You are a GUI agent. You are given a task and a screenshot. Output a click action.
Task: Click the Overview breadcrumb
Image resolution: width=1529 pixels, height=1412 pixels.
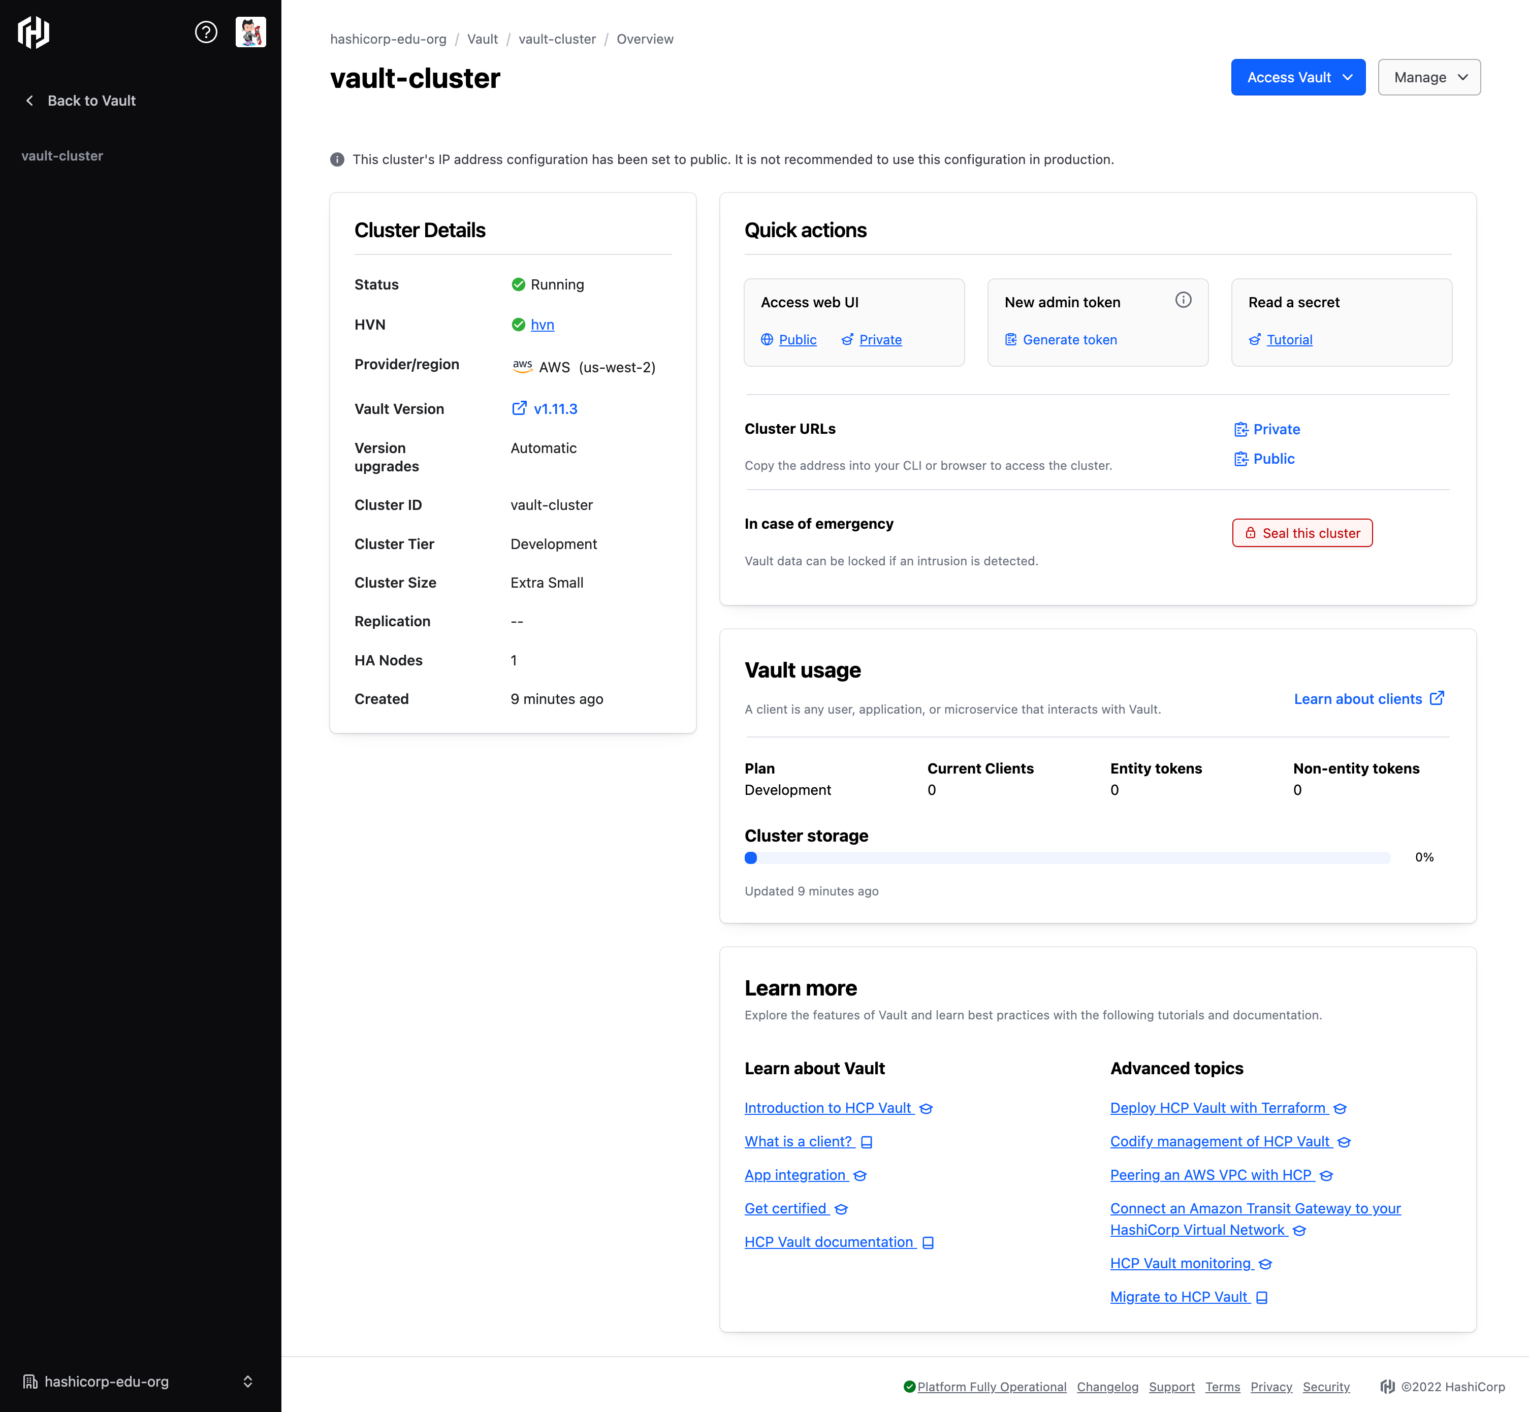click(645, 39)
